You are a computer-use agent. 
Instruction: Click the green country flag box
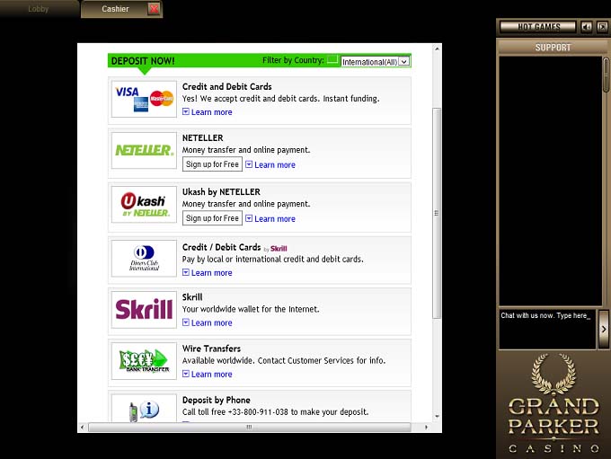332,60
